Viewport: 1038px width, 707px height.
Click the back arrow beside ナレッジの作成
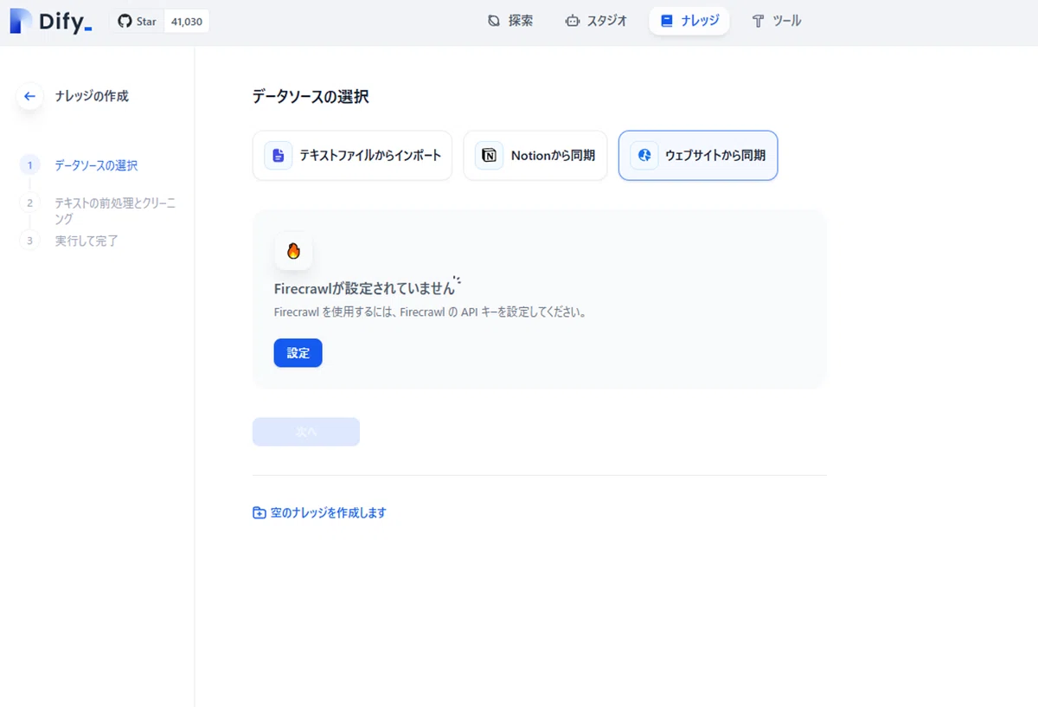click(29, 96)
